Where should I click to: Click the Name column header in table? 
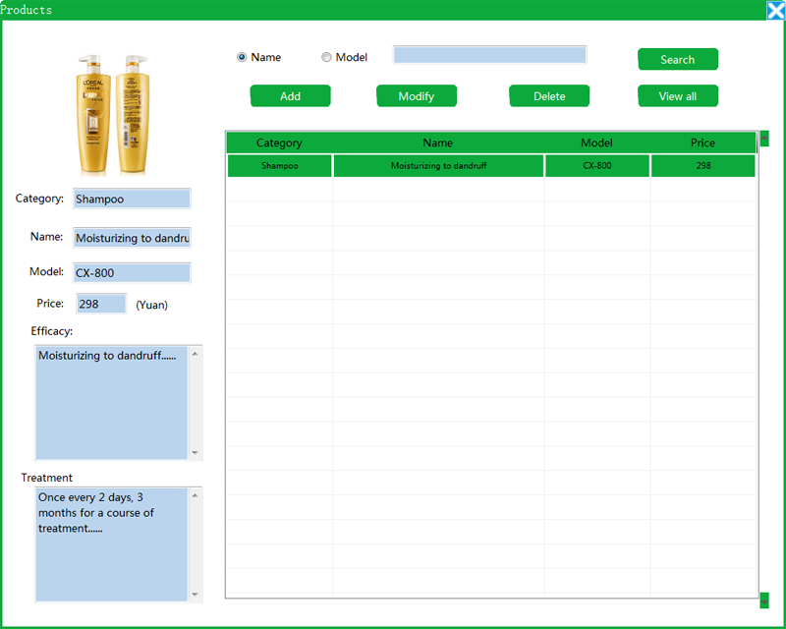(x=438, y=143)
